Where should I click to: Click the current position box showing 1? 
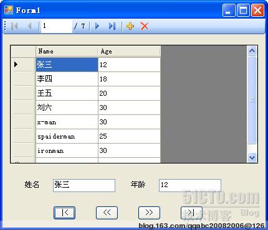click(x=57, y=26)
